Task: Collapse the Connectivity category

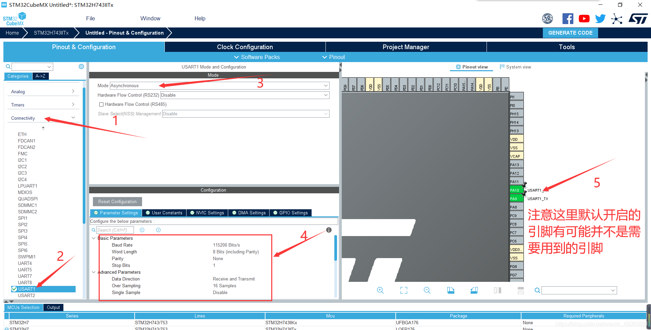Action: tap(43, 118)
